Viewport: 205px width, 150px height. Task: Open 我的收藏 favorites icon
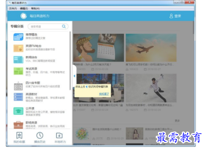[x=19, y=135]
